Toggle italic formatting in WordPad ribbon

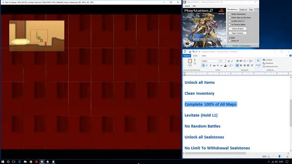tap(207, 66)
